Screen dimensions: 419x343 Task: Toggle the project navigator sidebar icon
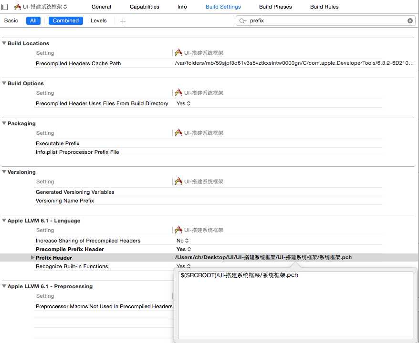pyautogui.click(x=5, y=7)
